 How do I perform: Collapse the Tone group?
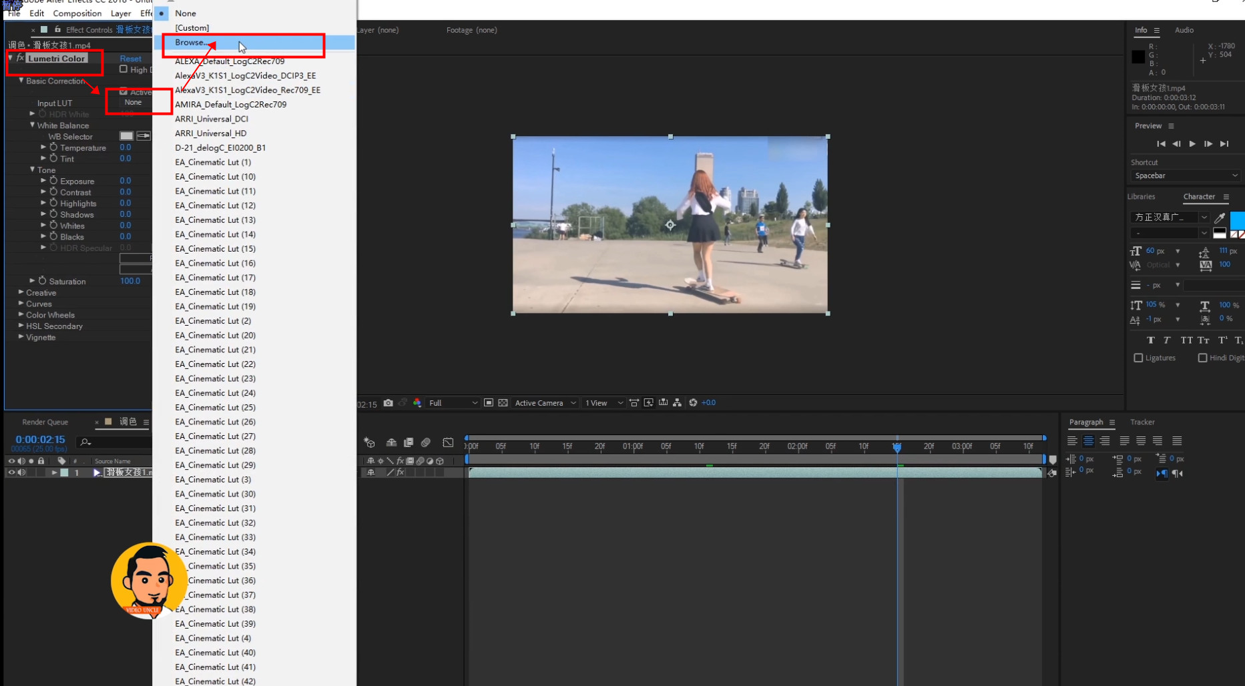point(32,169)
